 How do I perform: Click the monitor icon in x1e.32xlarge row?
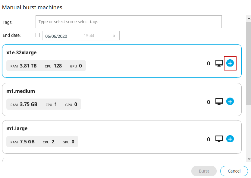pyautogui.click(x=219, y=64)
